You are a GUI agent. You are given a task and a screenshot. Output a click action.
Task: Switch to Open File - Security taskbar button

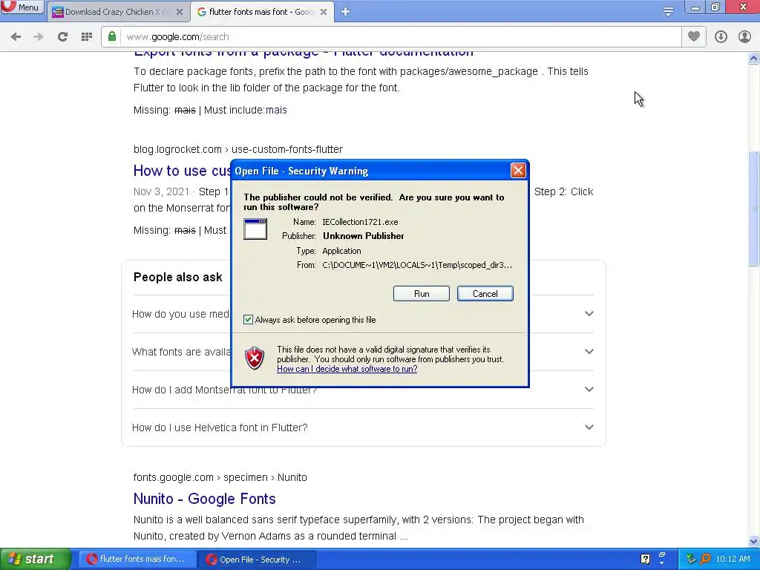click(x=257, y=560)
